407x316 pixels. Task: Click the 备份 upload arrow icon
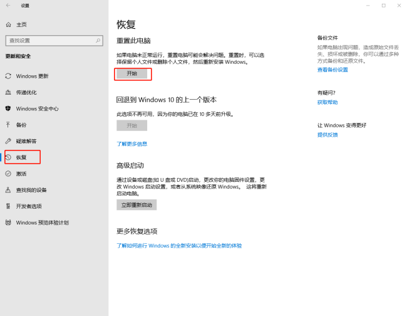[8, 125]
